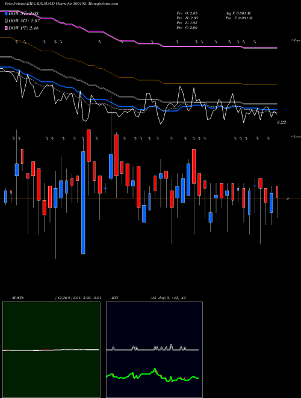Click the magenta DOW PT legend swatch
This screenshot has height=398, width=301.
coord(6,28)
